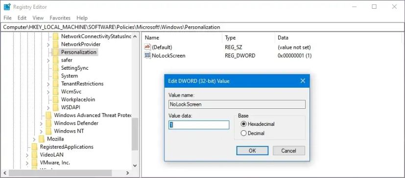Open the File menu
This screenshot has width=405, height=178.
pyautogui.click(x=7, y=18)
